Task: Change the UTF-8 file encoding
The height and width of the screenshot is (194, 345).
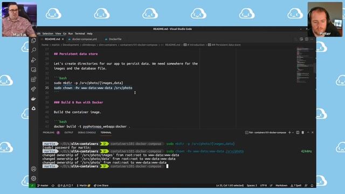Action: 264,185
